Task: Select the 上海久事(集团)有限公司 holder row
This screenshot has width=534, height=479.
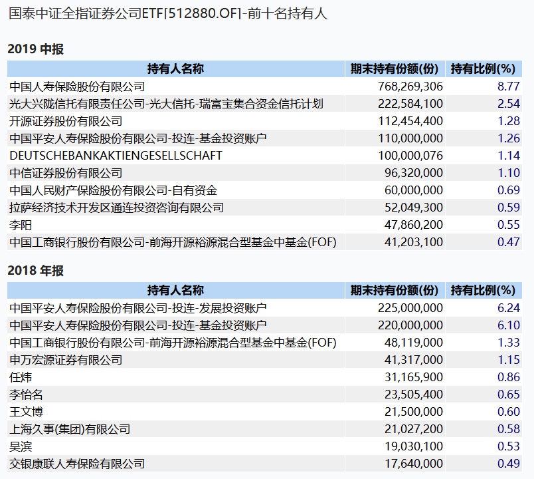Action: point(264,429)
